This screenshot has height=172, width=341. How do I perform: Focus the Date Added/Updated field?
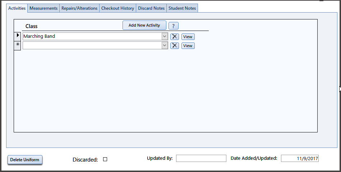tap(300, 158)
